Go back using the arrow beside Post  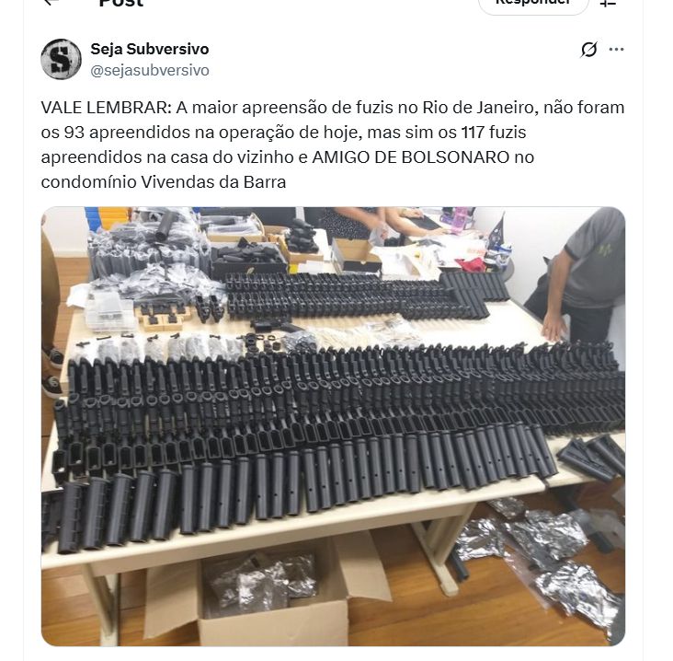coord(51,2)
